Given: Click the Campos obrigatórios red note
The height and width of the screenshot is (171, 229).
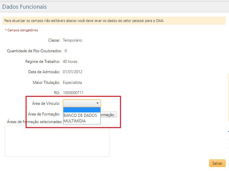Looking at the screenshot, I should [x=21, y=30].
